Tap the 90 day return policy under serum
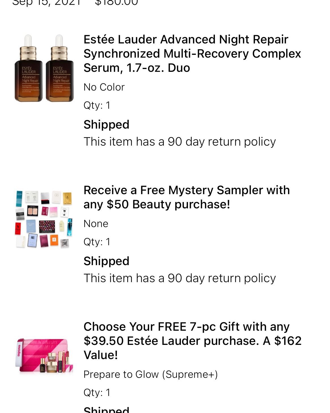This screenshot has width=330, height=413. click(180, 142)
